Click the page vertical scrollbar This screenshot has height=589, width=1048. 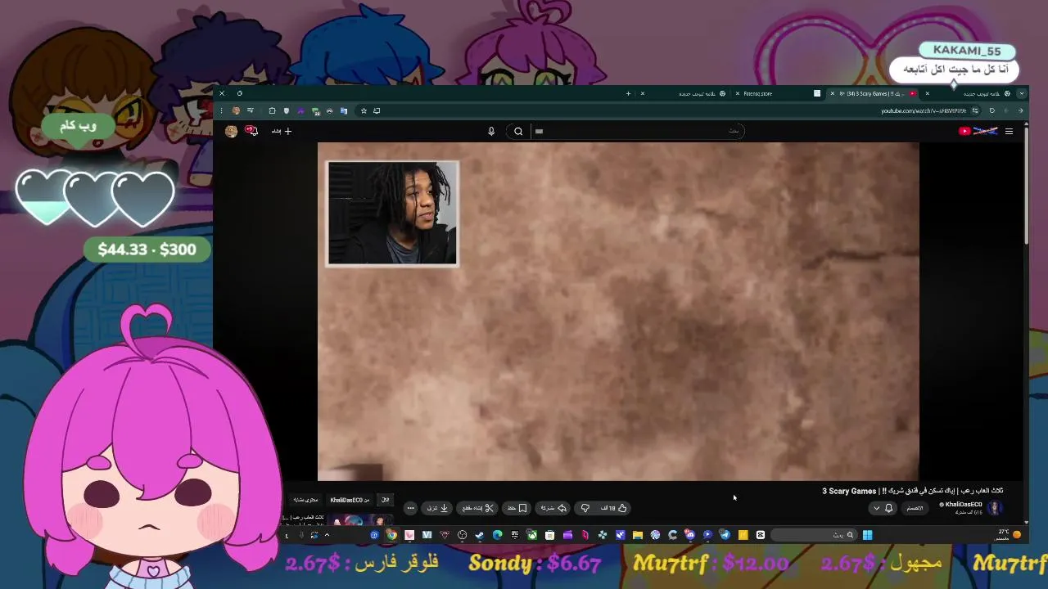click(1026, 184)
